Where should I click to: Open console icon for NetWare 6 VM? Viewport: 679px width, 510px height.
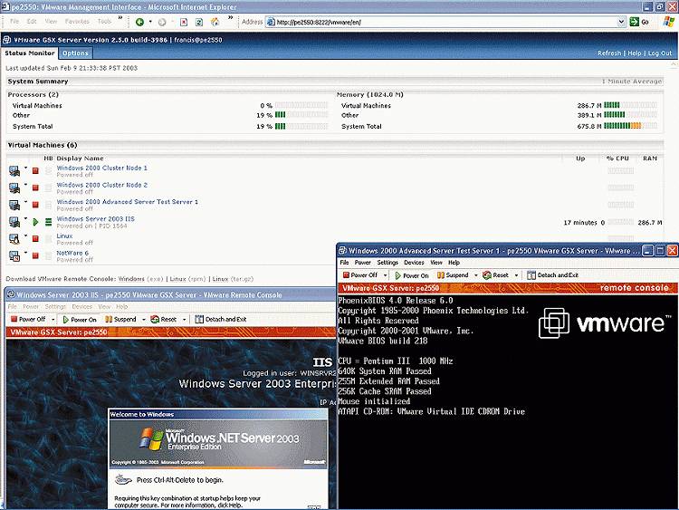(x=14, y=256)
